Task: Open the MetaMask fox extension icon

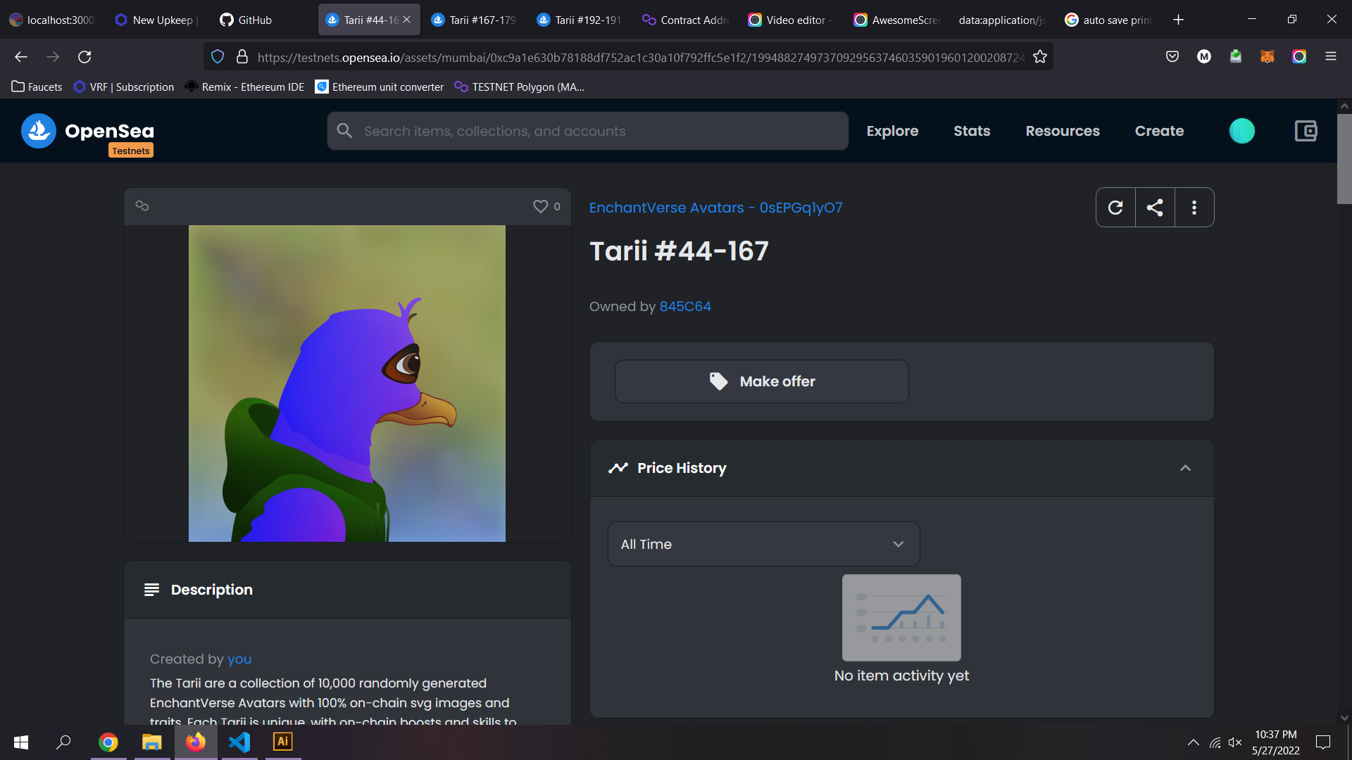Action: (x=1267, y=57)
